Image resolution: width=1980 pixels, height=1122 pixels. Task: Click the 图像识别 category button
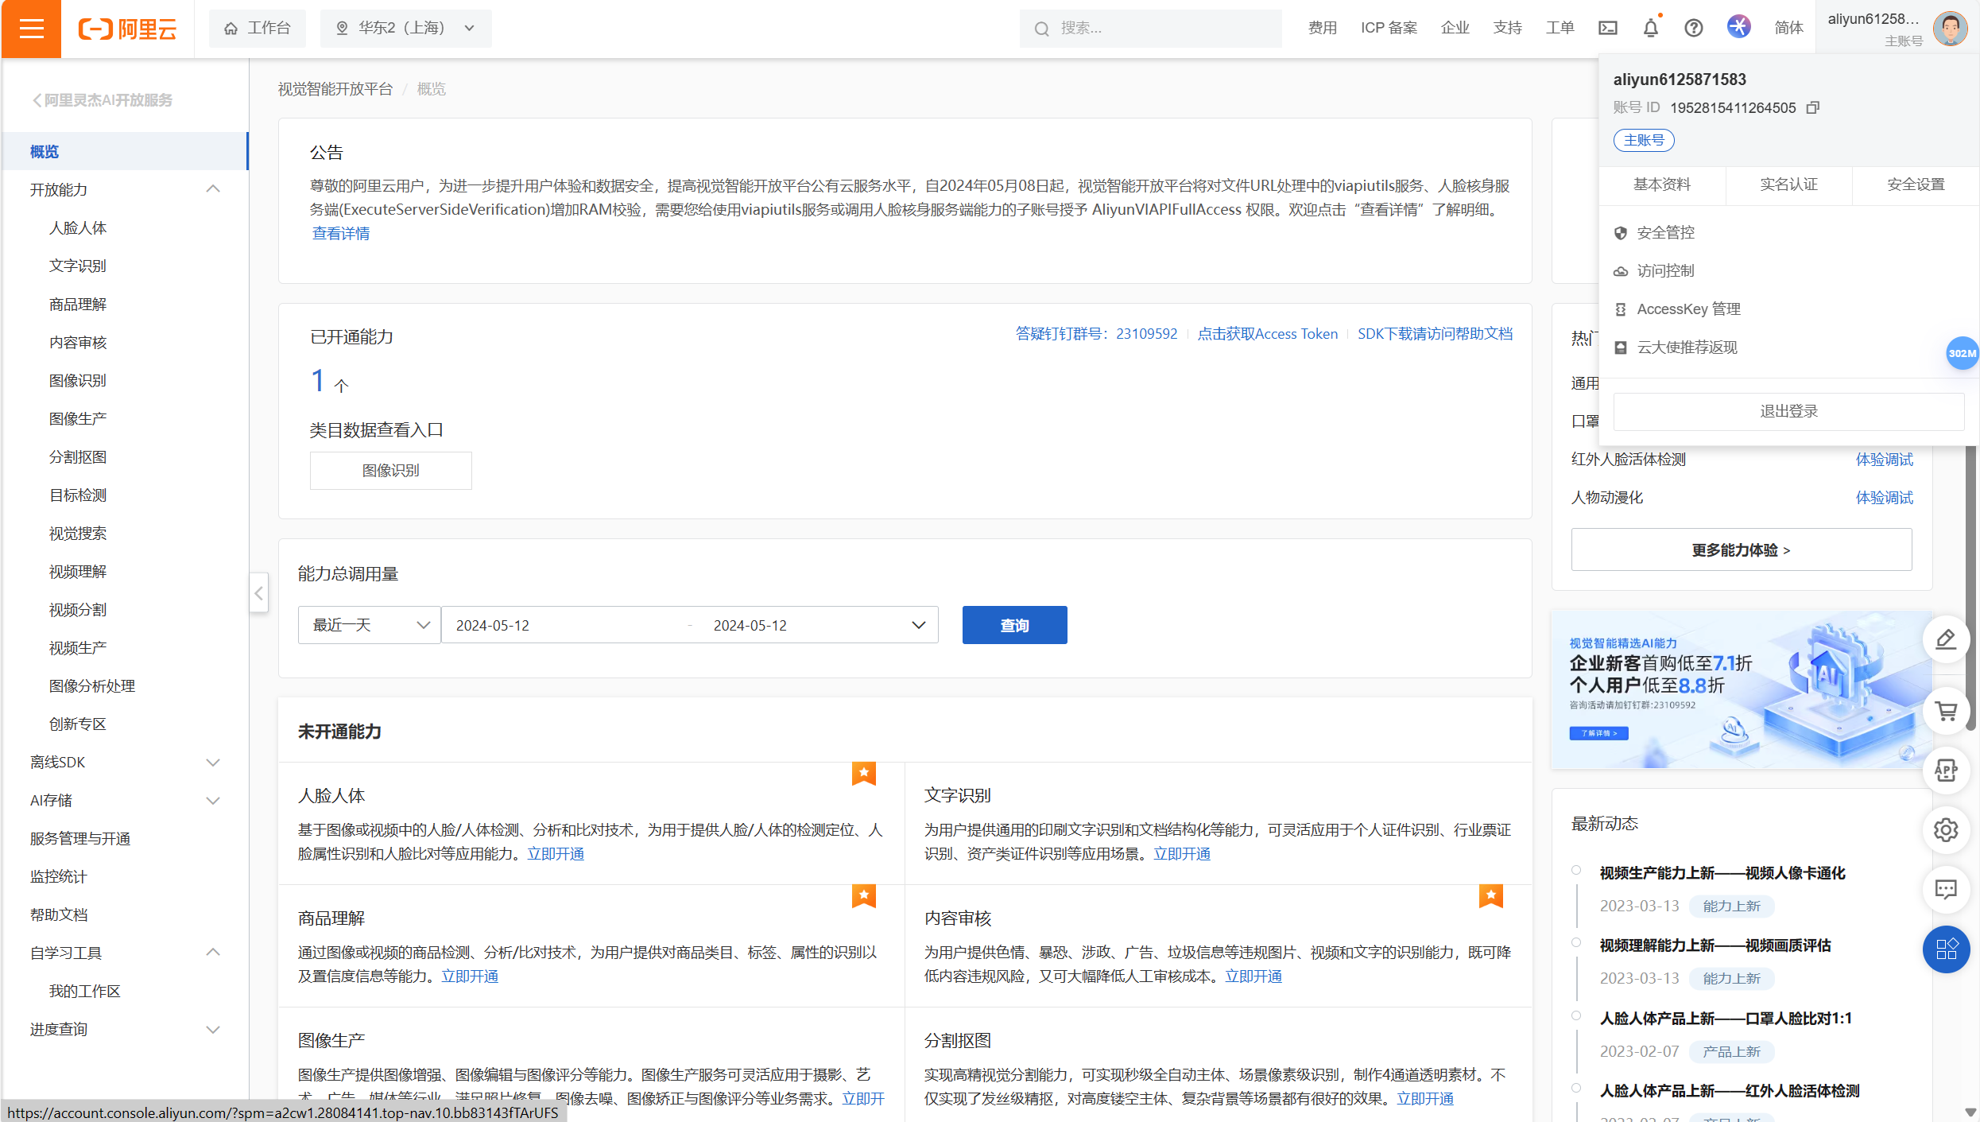coord(390,470)
